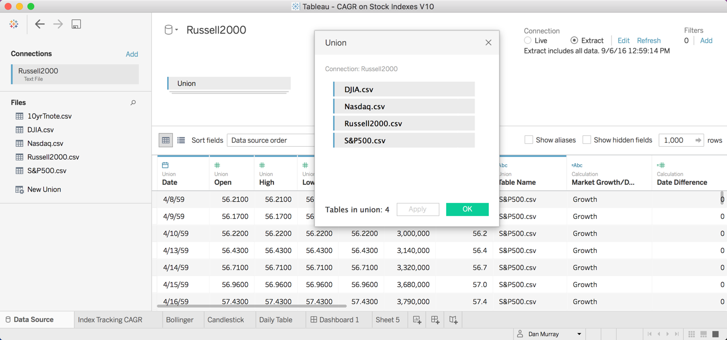This screenshot has height=340, width=727.
Task: Click the rows count input field
Action: (674, 140)
